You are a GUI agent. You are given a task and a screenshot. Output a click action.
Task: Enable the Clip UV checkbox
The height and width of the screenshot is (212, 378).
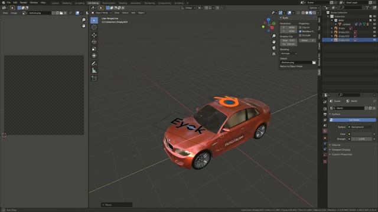(301, 28)
